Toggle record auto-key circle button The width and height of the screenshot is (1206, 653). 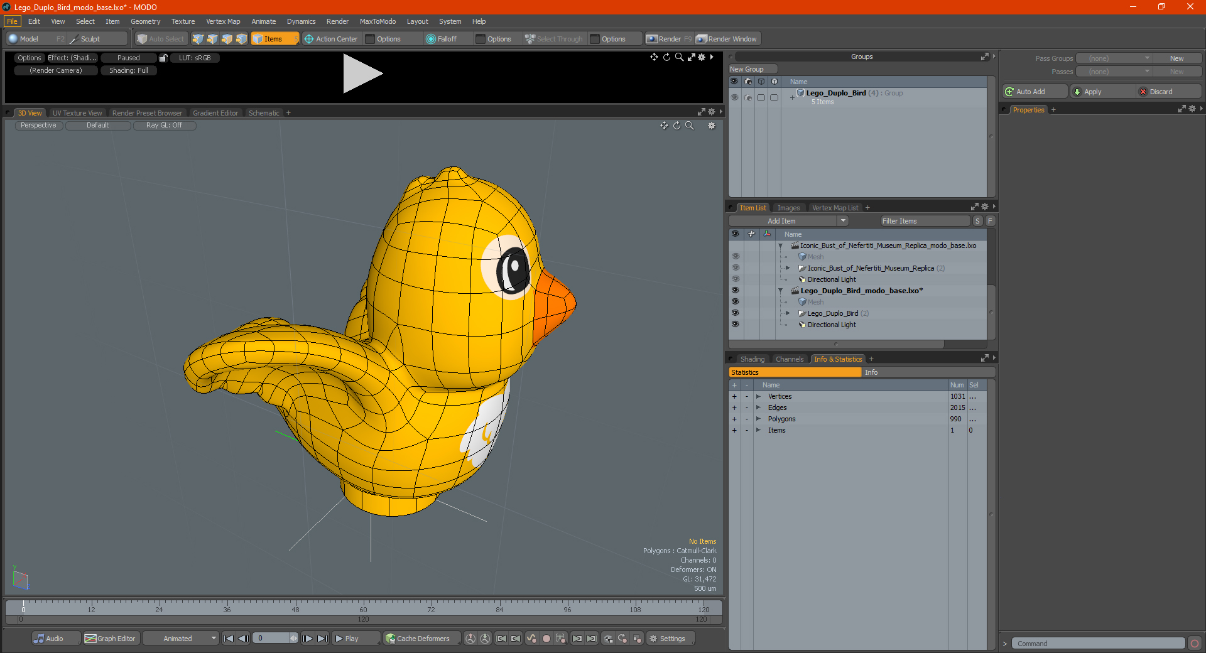tap(546, 639)
